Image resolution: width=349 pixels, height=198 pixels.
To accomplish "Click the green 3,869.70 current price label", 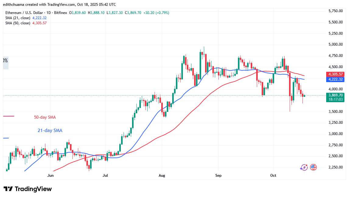I will point(335,95).
